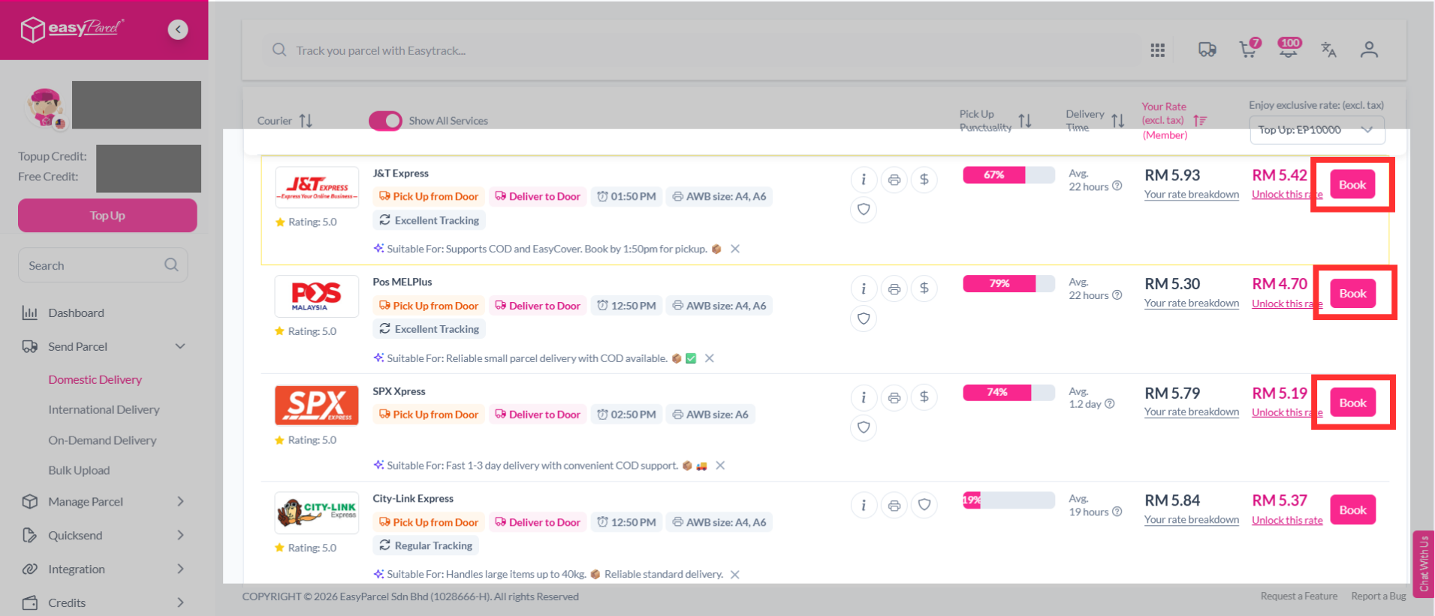Select International Delivery in sidebar
Image resolution: width=1435 pixels, height=616 pixels.
pyautogui.click(x=104, y=410)
